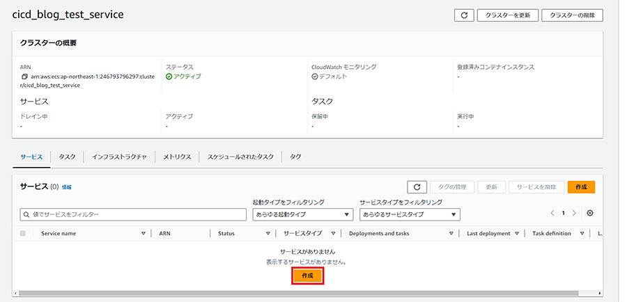Click クラスターの概要 panel heading
The image size is (627, 302).
click(48, 43)
